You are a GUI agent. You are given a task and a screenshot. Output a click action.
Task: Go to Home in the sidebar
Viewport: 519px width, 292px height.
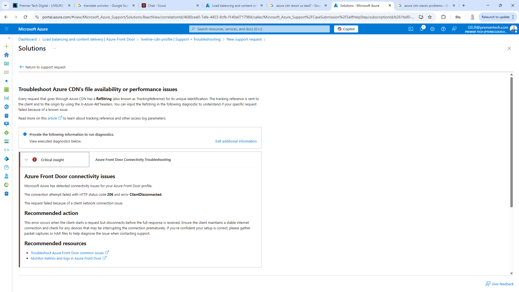6,55
